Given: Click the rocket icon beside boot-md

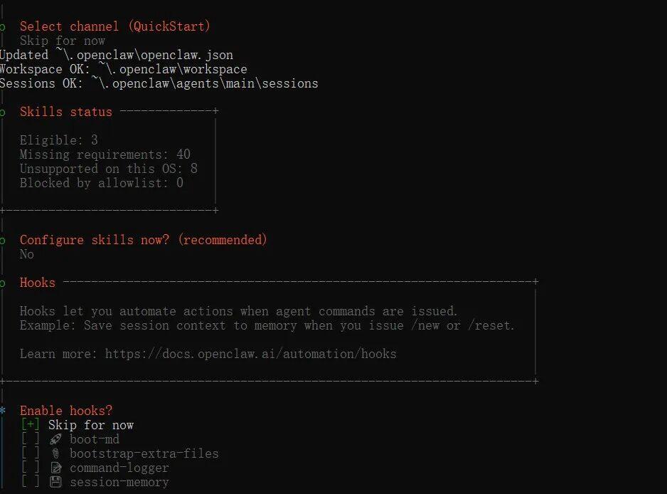Looking at the screenshot, I should 55,439.
